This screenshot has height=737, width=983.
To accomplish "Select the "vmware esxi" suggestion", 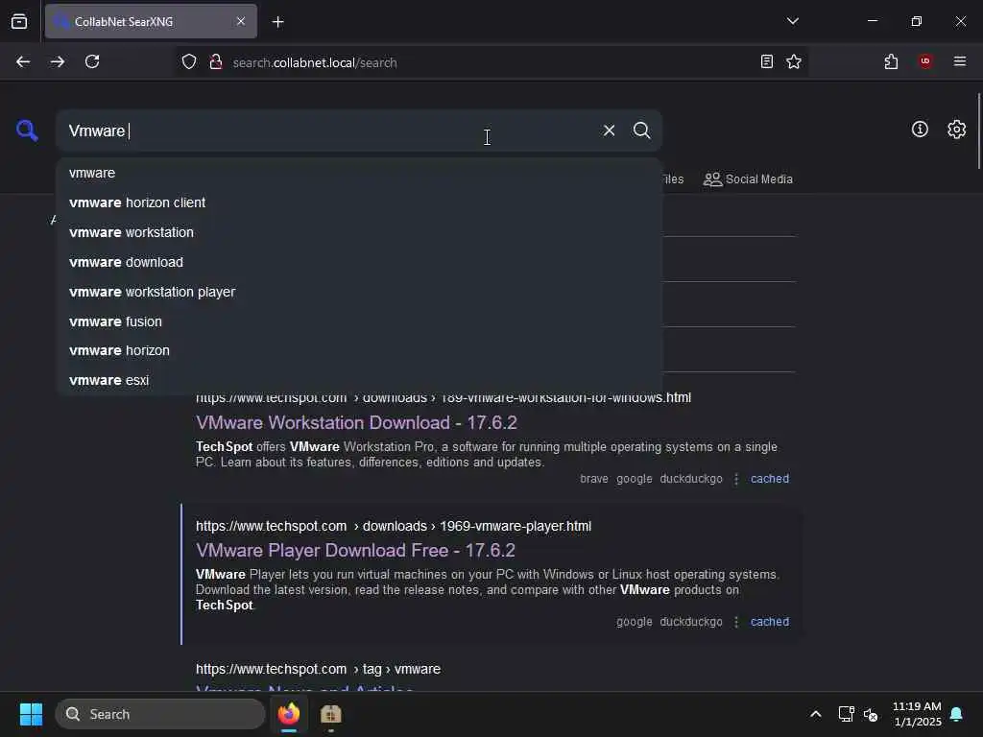I will point(359,380).
